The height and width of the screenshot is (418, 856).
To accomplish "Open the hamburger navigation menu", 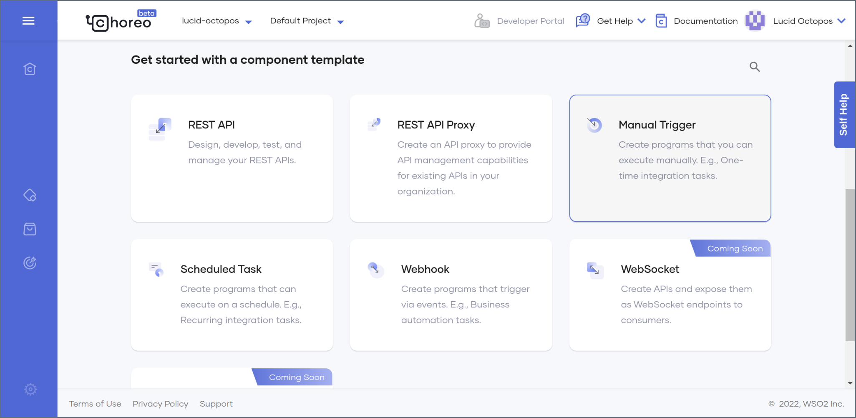I will tap(28, 20).
